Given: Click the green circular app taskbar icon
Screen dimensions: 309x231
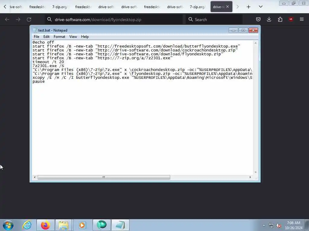Looking at the screenshot, I should point(102,225).
